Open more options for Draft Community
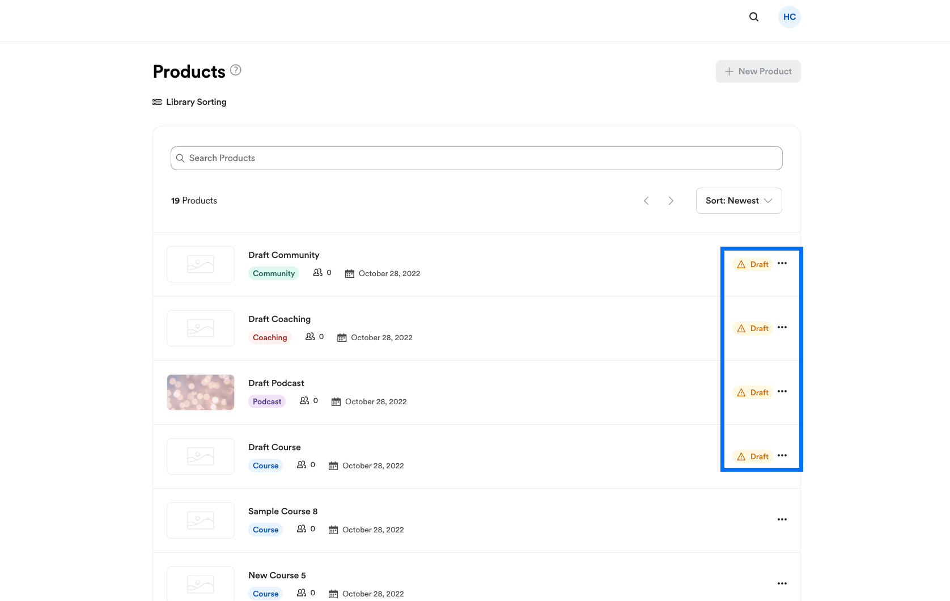The width and height of the screenshot is (950, 601). point(782,264)
